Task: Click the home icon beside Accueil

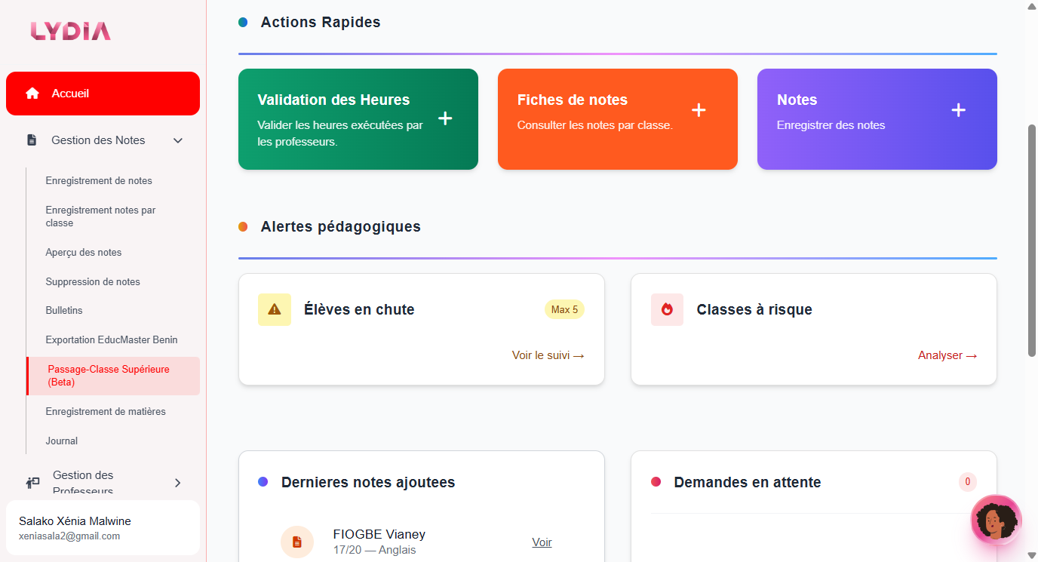Action: point(32,93)
